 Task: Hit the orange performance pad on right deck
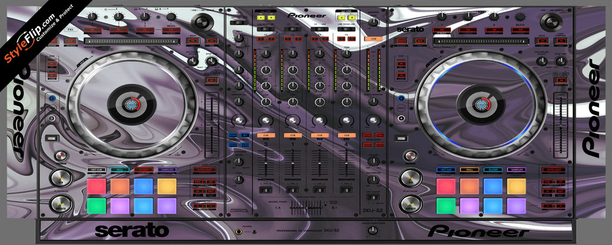(469, 186)
